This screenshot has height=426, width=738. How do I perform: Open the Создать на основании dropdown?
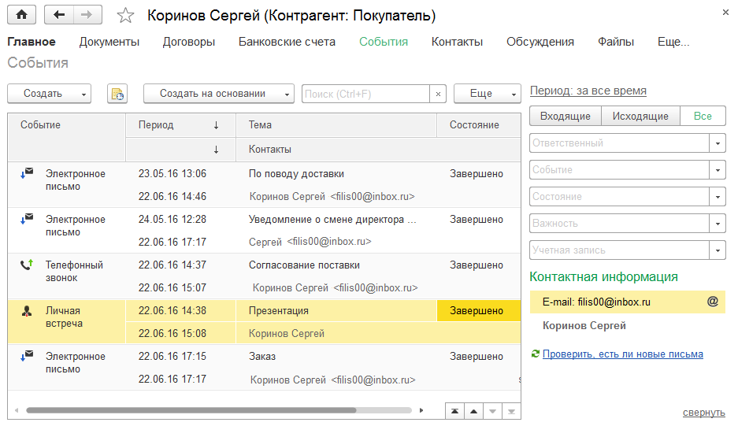click(x=218, y=94)
